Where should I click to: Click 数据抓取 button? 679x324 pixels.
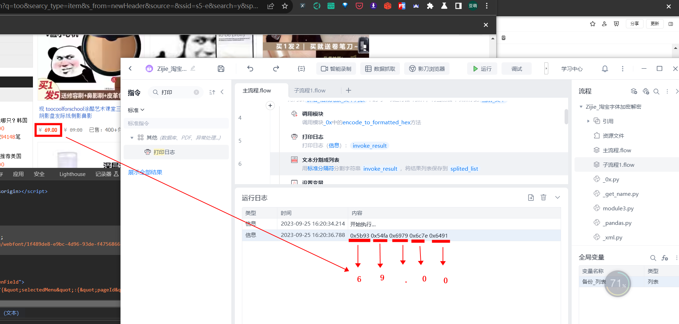380,69
